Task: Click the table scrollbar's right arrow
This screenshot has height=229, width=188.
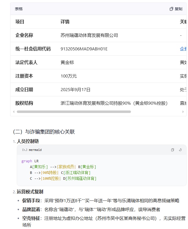Action: [x=183, y=112]
